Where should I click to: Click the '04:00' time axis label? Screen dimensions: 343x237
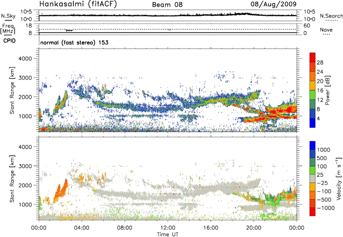coord(81,228)
